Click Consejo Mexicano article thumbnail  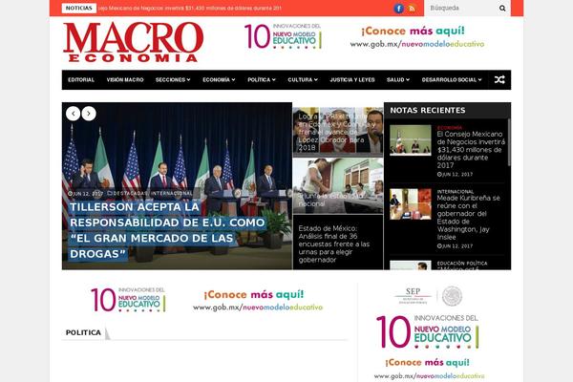[x=411, y=140]
